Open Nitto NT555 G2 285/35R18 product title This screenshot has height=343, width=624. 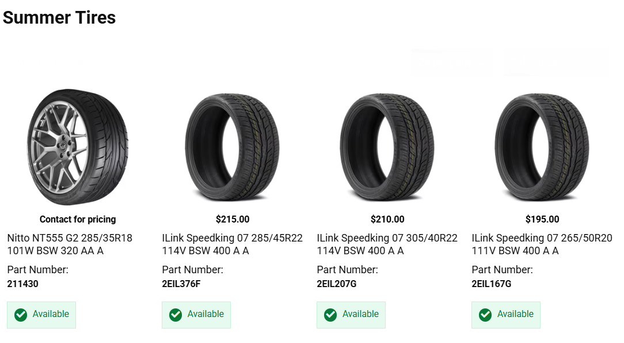(70, 244)
